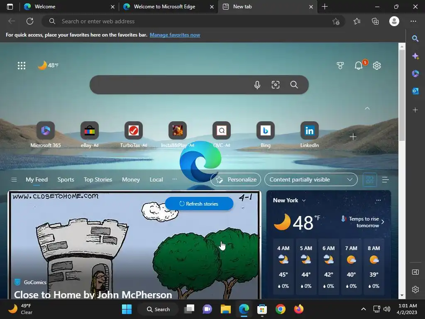Viewport: 425px width, 319px height.
Task: Open Windows Start menu
Action: 127,309
